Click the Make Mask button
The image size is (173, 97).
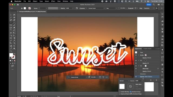coord(138,84)
